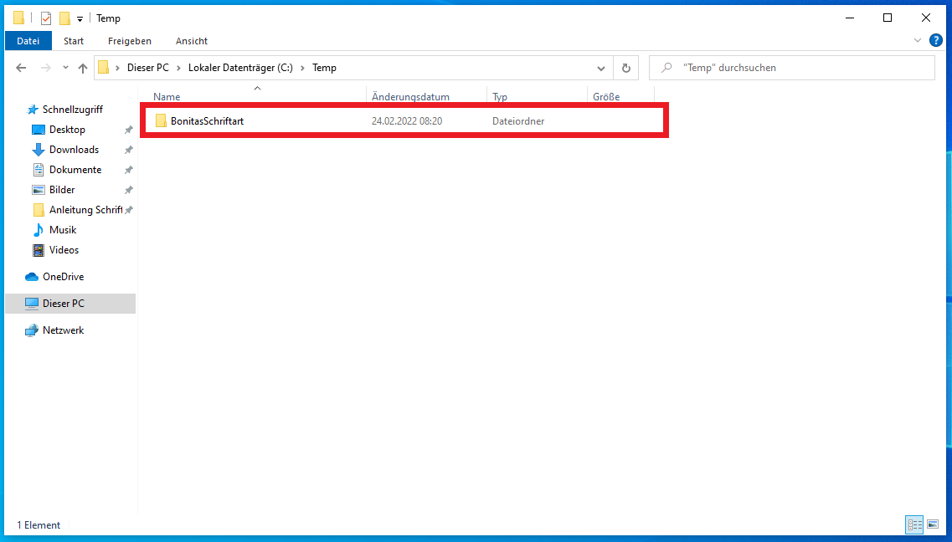952x542 pixels.
Task: Open the recent locations dropdown arrow
Action: point(65,68)
